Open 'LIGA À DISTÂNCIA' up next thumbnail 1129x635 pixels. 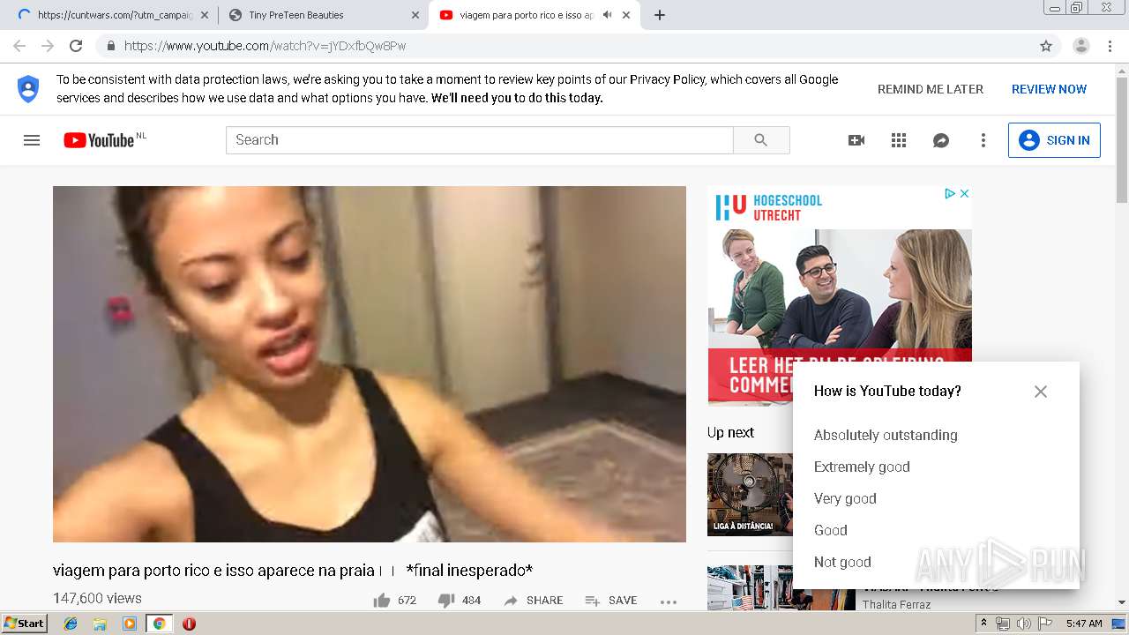tap(750, 495)
